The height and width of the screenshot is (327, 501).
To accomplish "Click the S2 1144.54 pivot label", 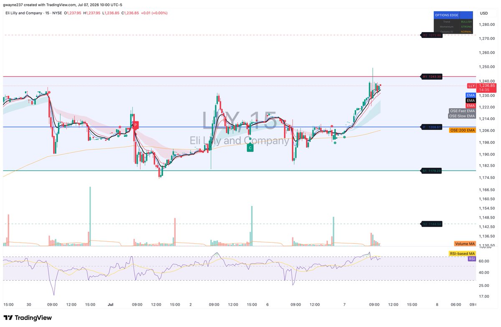I will click(x=432, y=224).
